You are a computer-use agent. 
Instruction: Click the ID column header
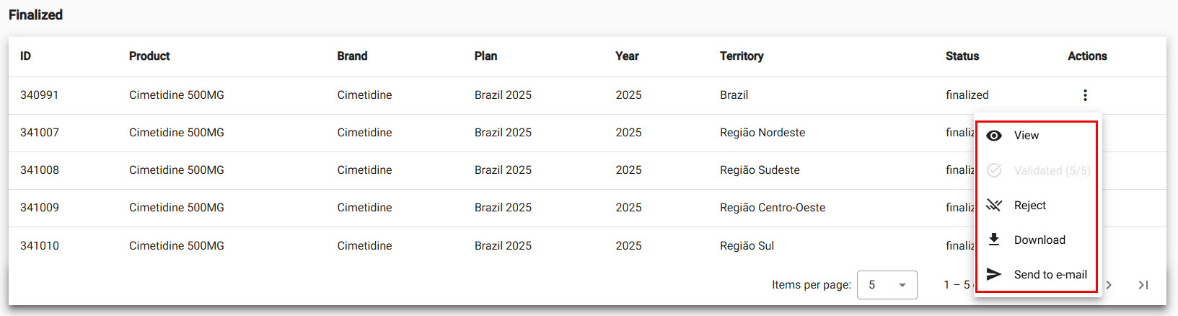click(x=25, y=56)
